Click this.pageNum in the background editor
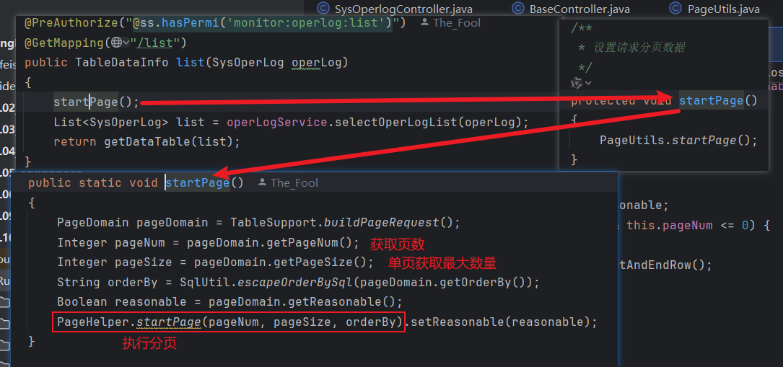Viewport: 783px width, 367px height. point(669,225)
